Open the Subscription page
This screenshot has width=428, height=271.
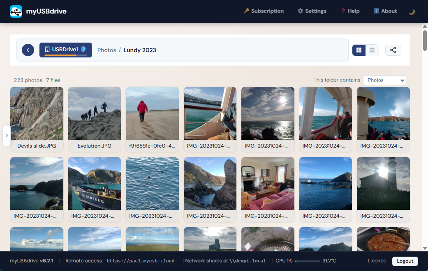pos(264,11)
